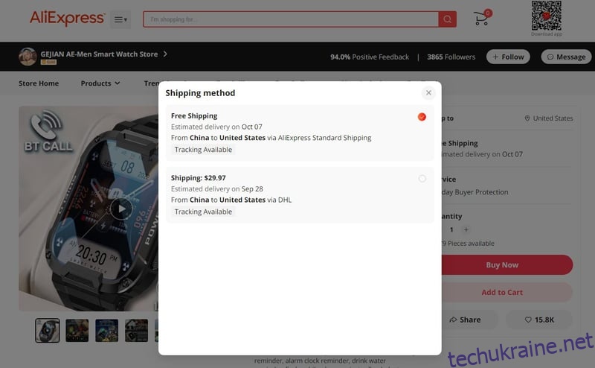This screenshot has width=595, height=368.
Task: Click the "Estimated delivery on Sep 28" text
Action: click(217, 188)
